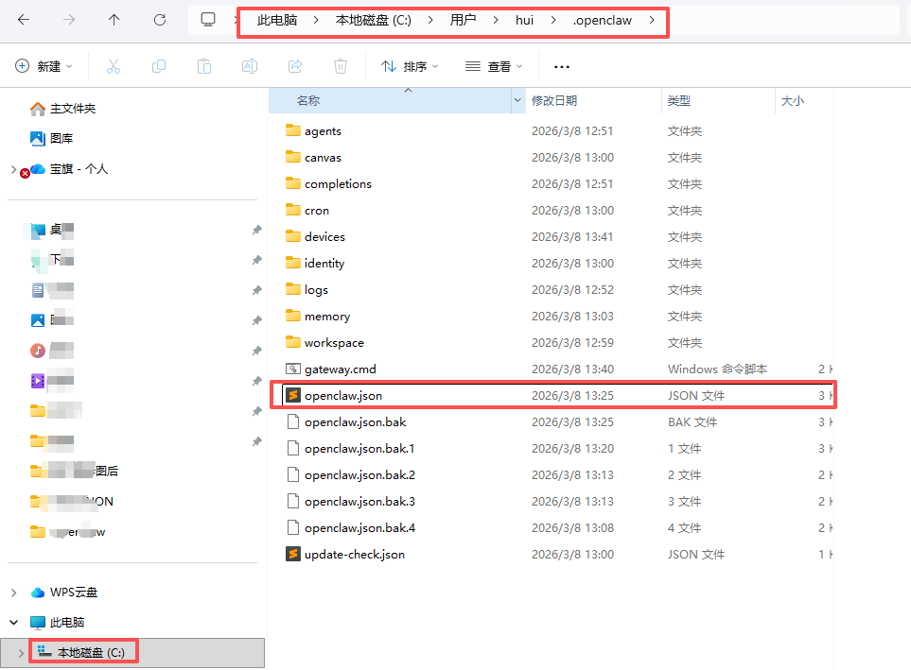The image size is (911, 670).
Task: Click the share icon in toolbar
Action: 295,66
